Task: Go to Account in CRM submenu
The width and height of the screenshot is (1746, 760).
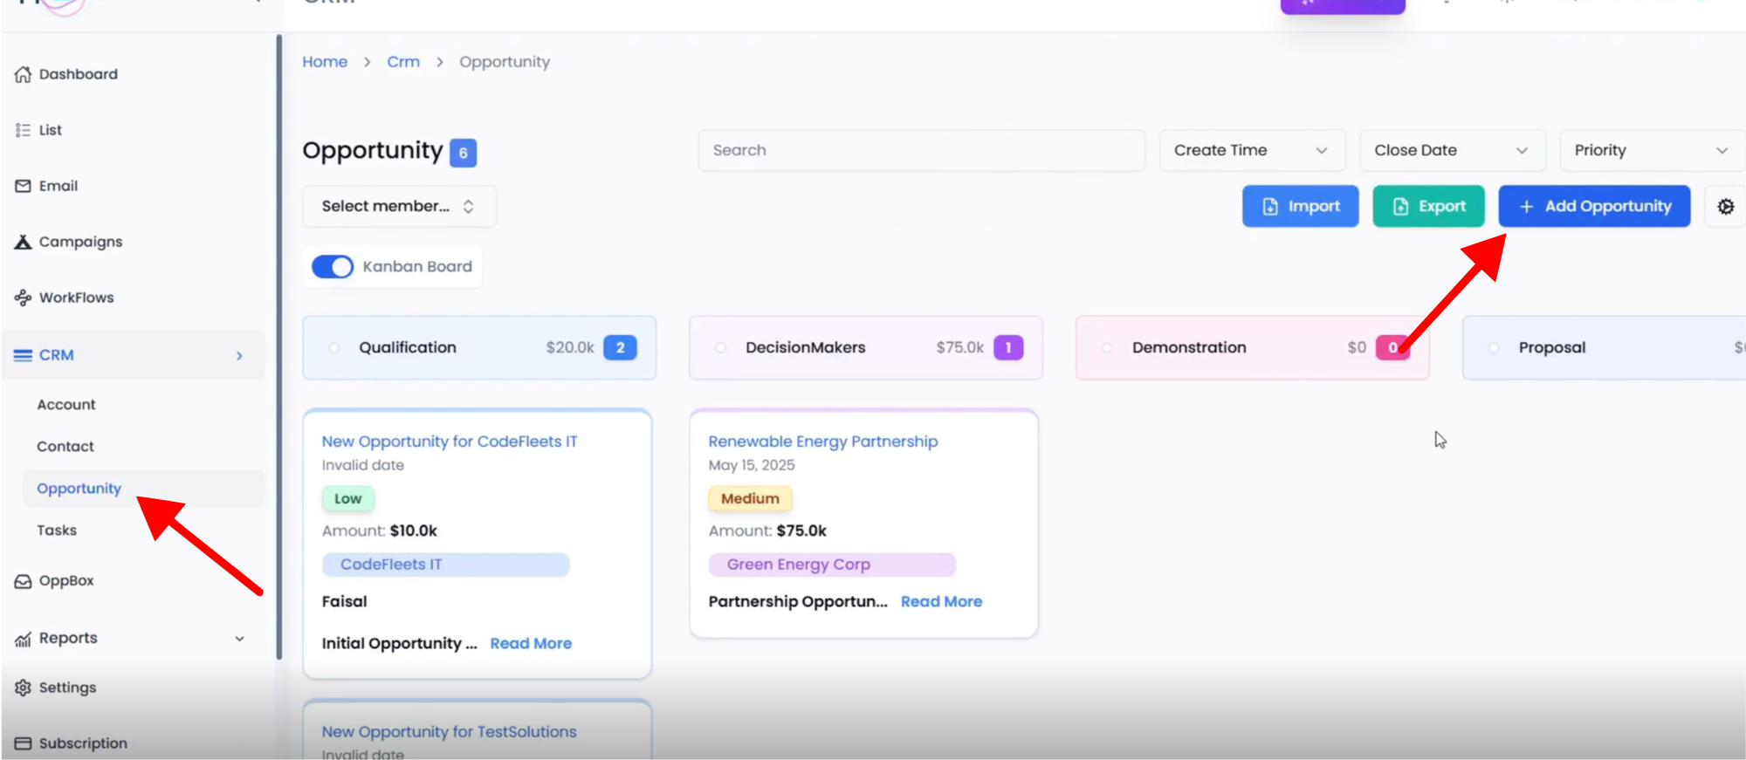Action: (66, 405)
